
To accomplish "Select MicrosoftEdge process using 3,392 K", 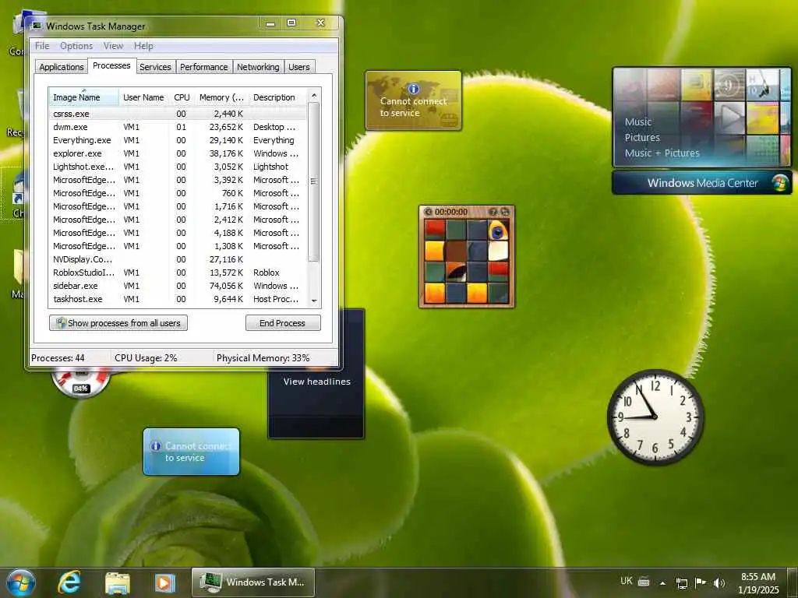I will point(178,180).
